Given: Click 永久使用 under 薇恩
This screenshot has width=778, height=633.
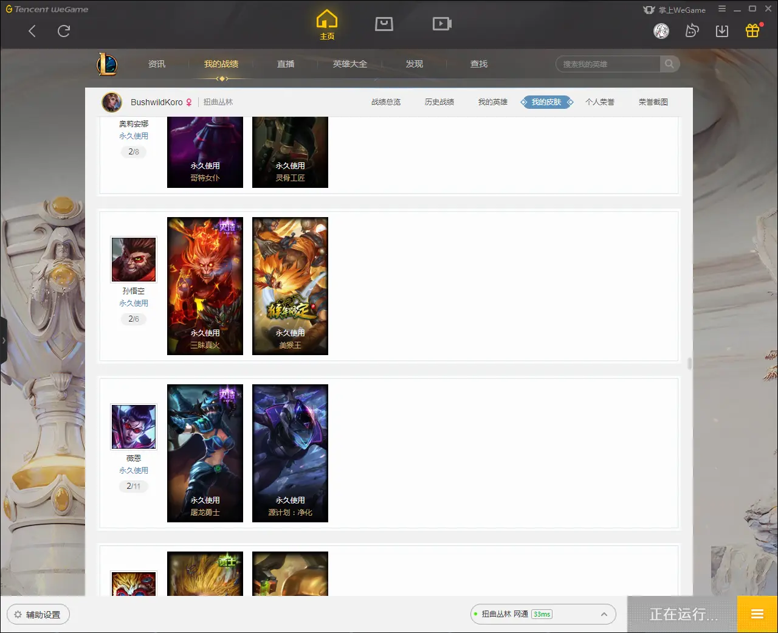Looking at the screenshot, I should [134, 471].
